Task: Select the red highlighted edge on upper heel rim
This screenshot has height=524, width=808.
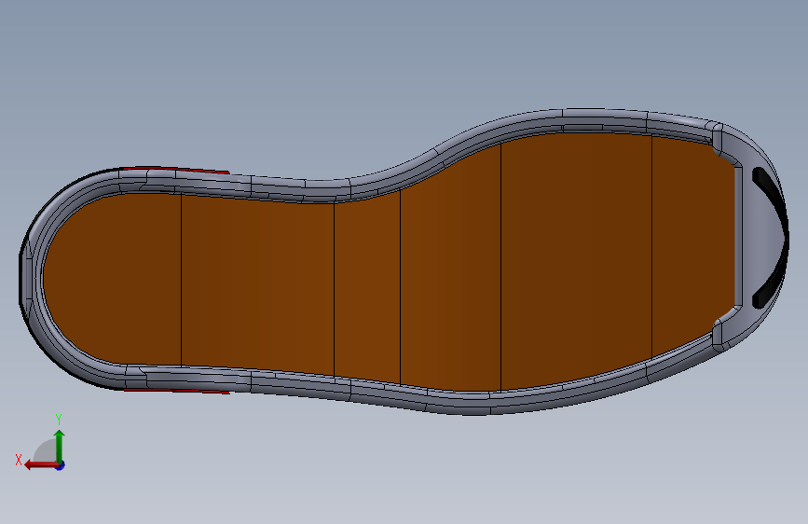Action: (x=175, y=169)
